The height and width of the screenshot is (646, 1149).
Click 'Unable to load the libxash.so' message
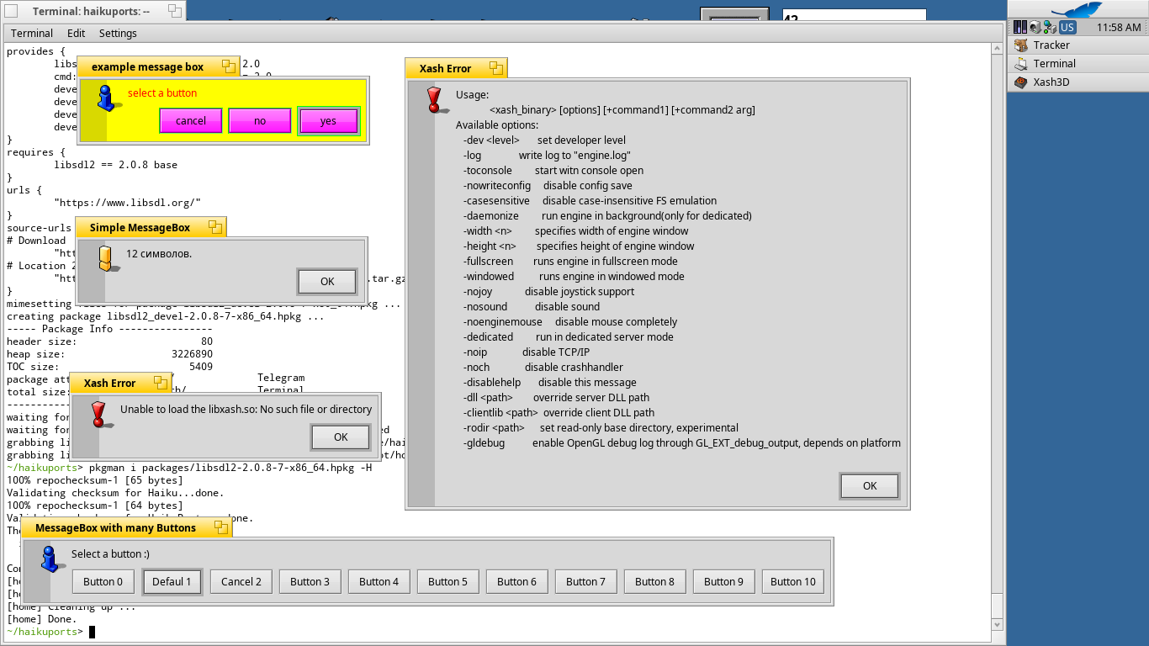pos(246,410)
